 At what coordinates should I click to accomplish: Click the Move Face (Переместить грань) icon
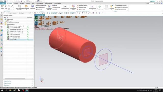coord(73,6)
